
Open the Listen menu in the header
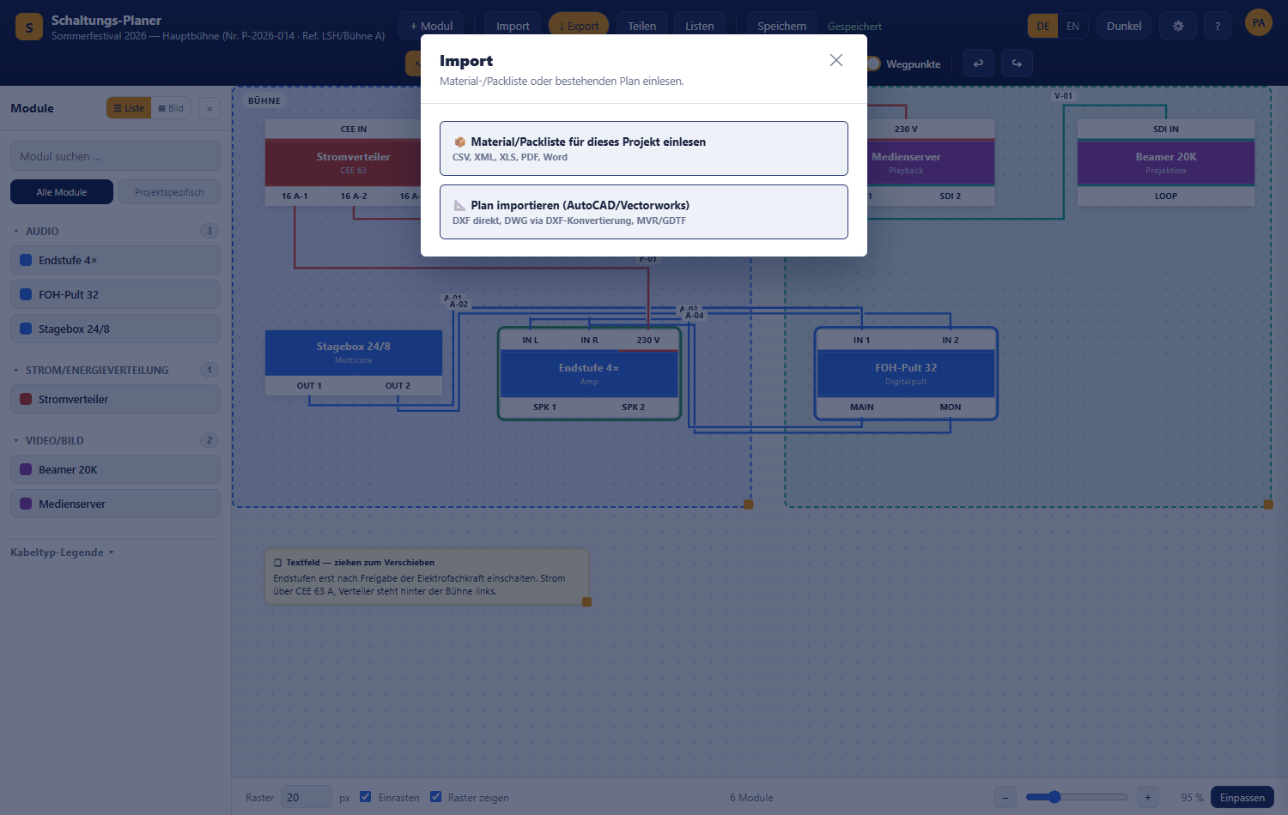pos(700,26)
